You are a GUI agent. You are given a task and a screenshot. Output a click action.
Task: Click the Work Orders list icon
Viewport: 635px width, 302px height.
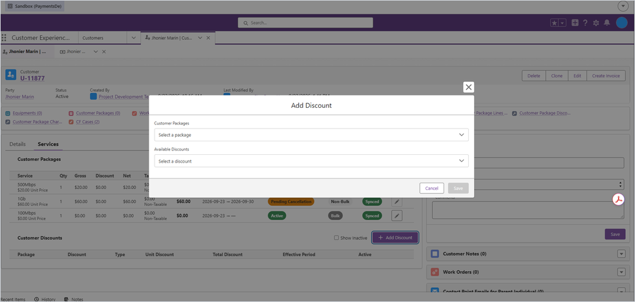click(435, 272)
